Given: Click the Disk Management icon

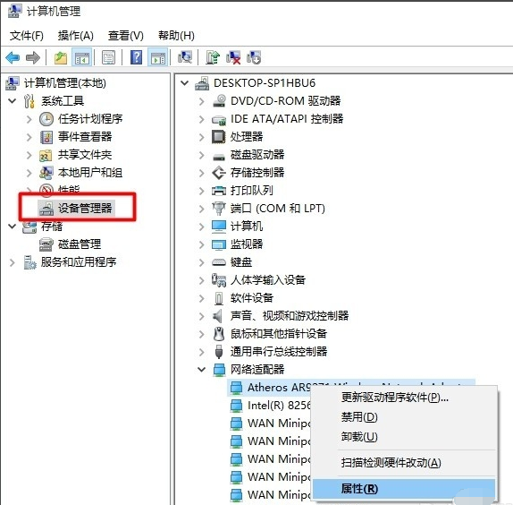Looking at the screenshot, I should [x=46, y=244].
